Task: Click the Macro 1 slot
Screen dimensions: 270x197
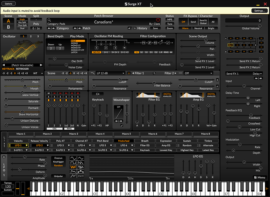Action: (x=21, y=134)
